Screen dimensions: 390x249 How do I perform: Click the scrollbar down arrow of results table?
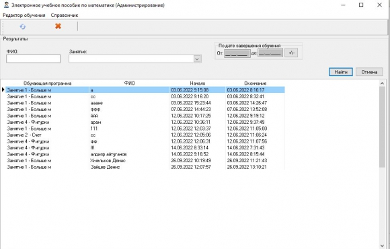(383, 246)
